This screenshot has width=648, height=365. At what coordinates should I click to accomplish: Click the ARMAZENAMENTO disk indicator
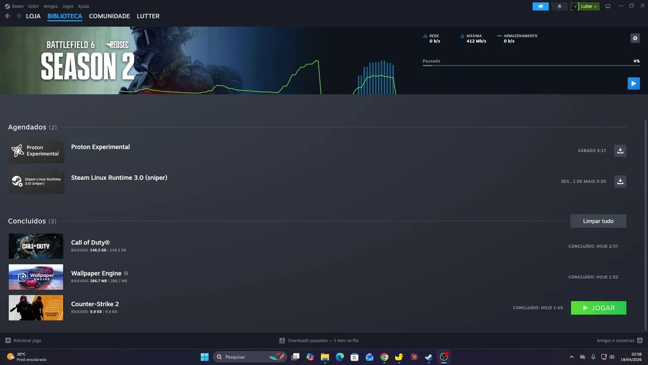pyautogui.click(x=517, y=39)
